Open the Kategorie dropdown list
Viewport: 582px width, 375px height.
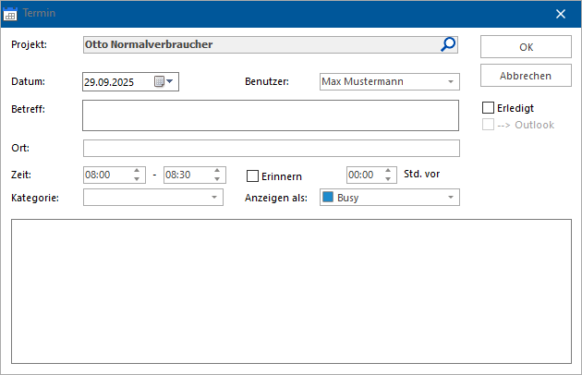point(214,197)
